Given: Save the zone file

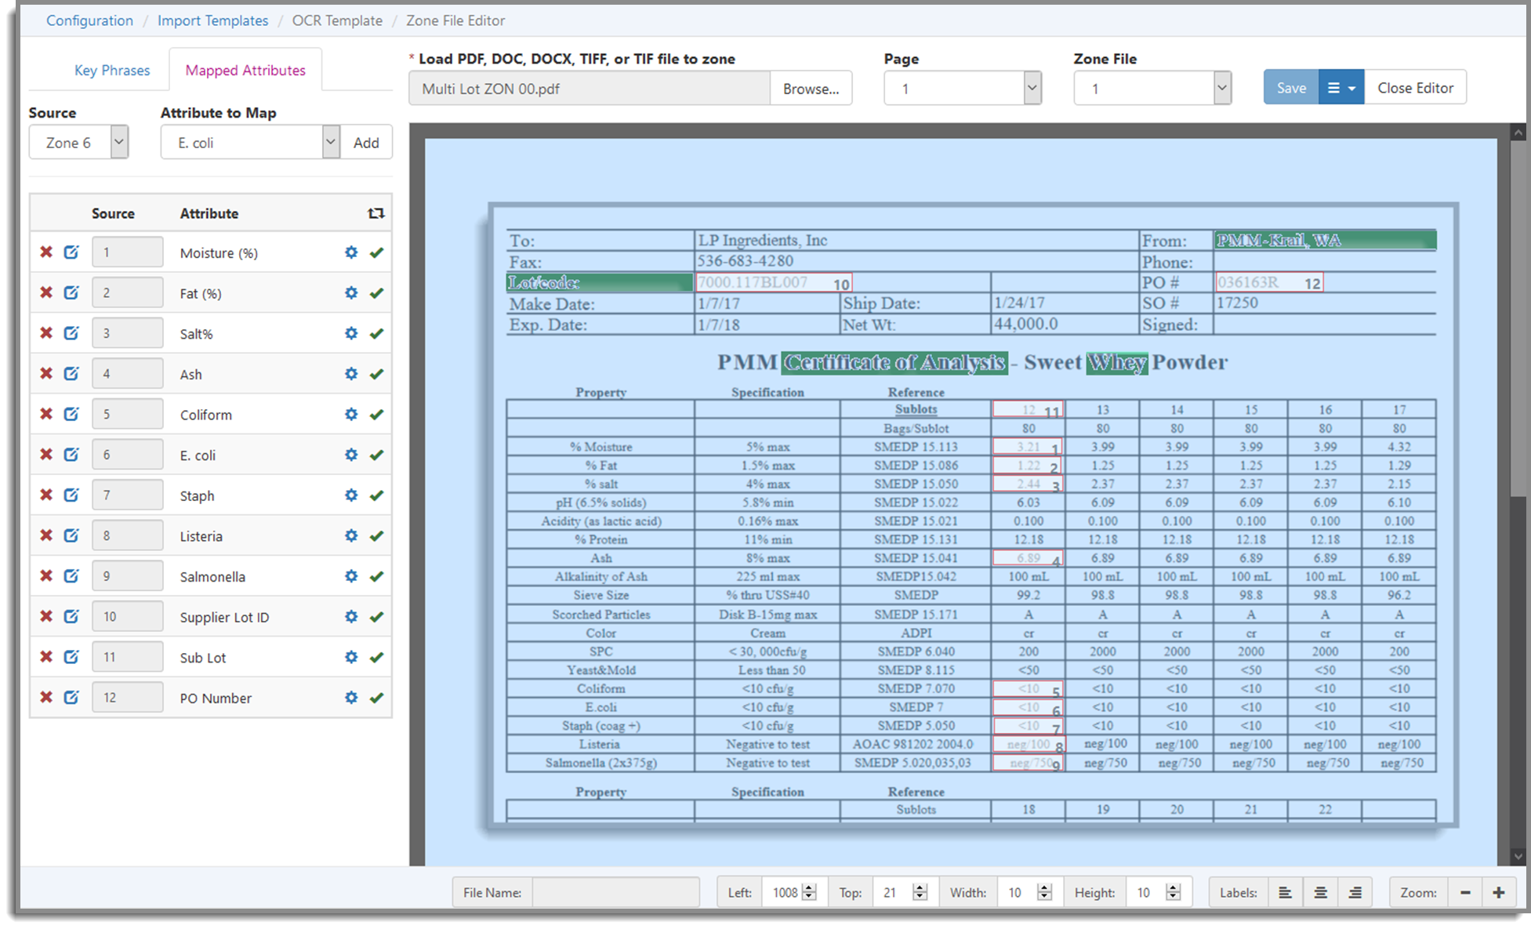Looking at the screenshot, I should [x=1291, y=88].
